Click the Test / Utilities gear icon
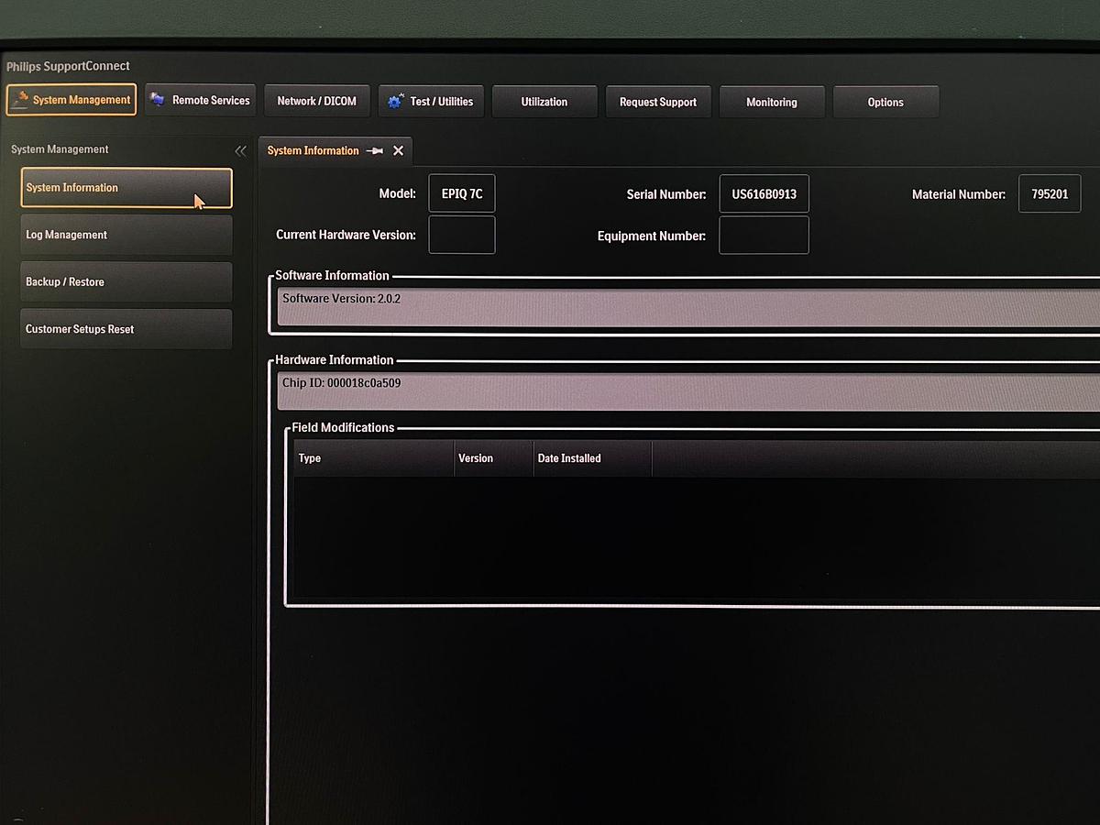Screen dimensions: 1100x825 tap(395, 102)
